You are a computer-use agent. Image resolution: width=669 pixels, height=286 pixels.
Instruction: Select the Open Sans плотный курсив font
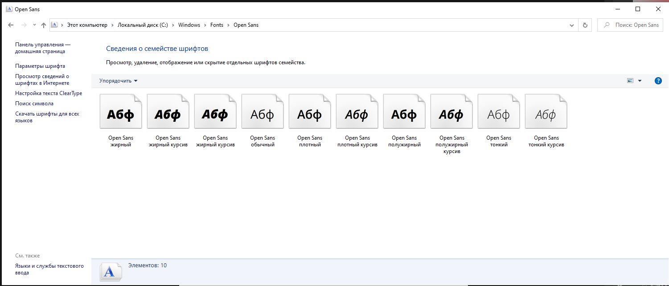(357, 115)
